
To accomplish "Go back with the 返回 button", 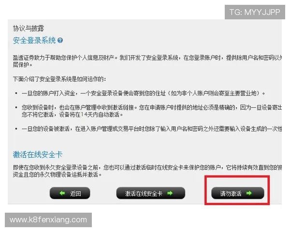I will (70, 193).
